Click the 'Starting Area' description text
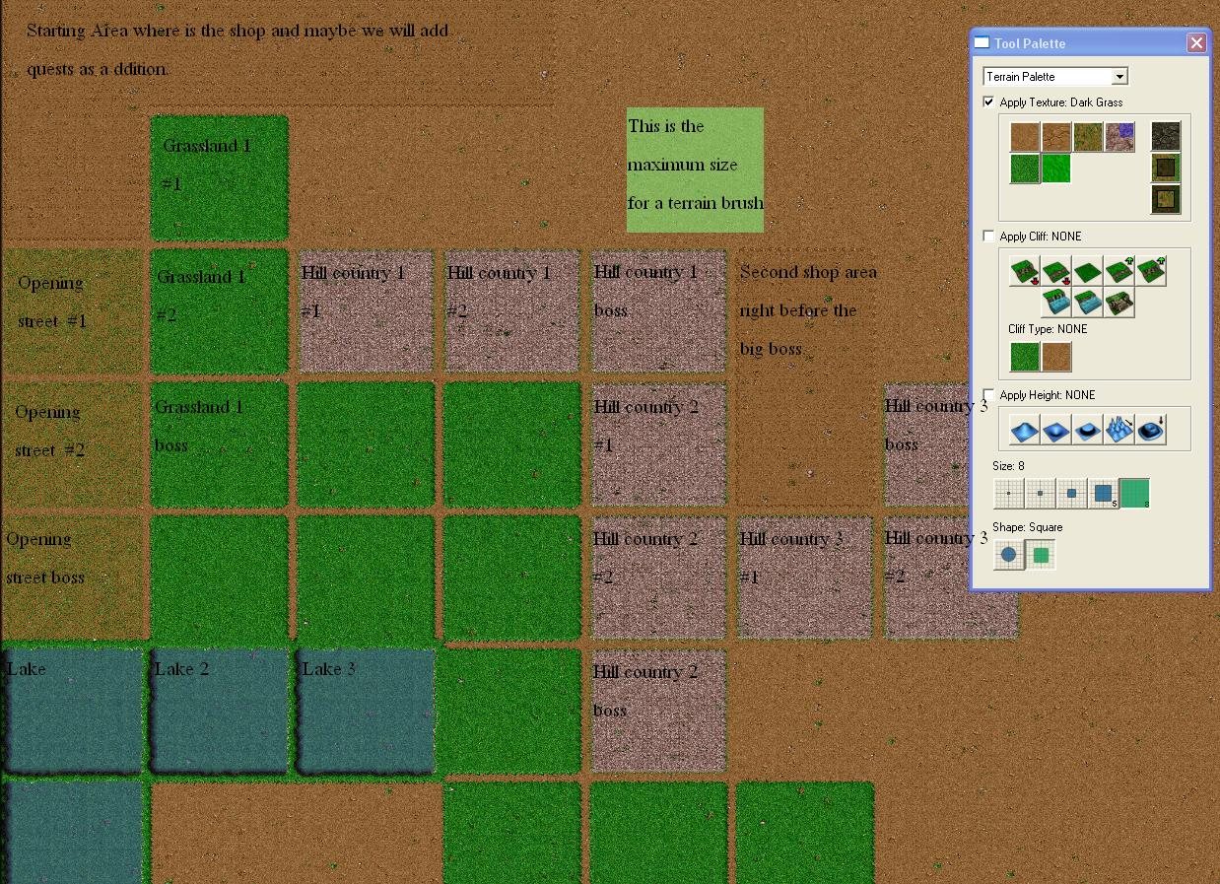 238,49
